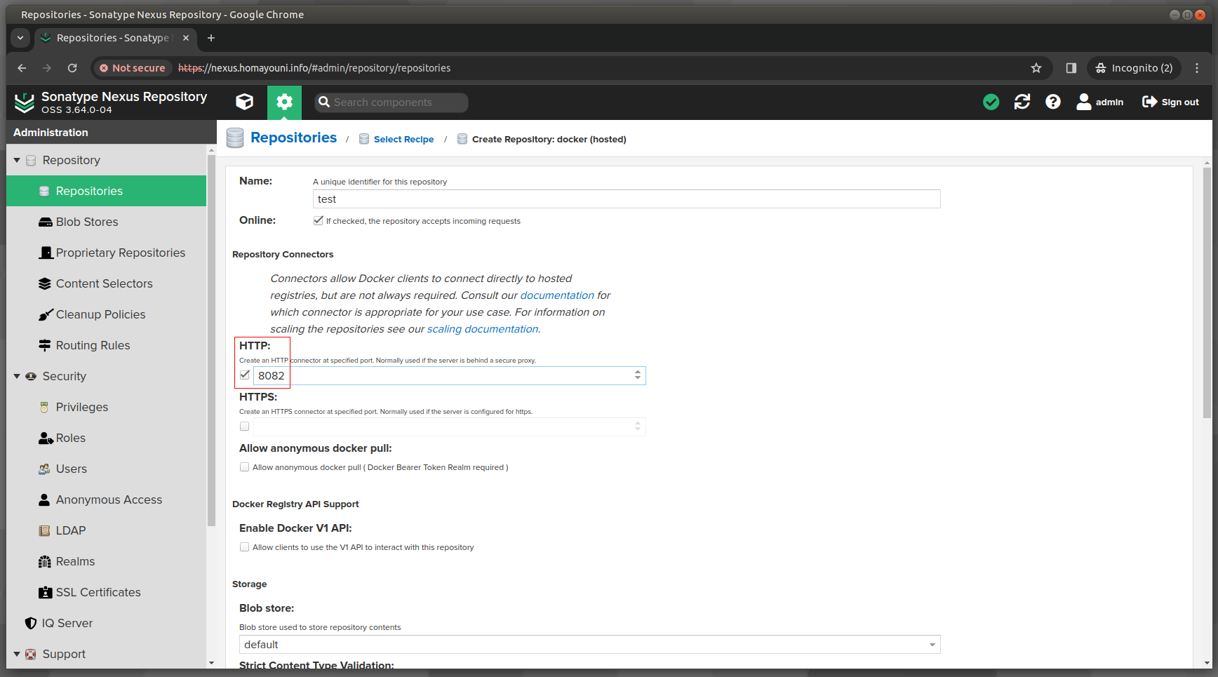Click the repository Name field

[627, 199]
